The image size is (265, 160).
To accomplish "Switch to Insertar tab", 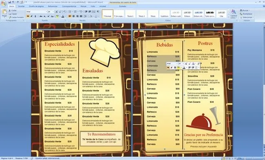I will tap(21, 6).
